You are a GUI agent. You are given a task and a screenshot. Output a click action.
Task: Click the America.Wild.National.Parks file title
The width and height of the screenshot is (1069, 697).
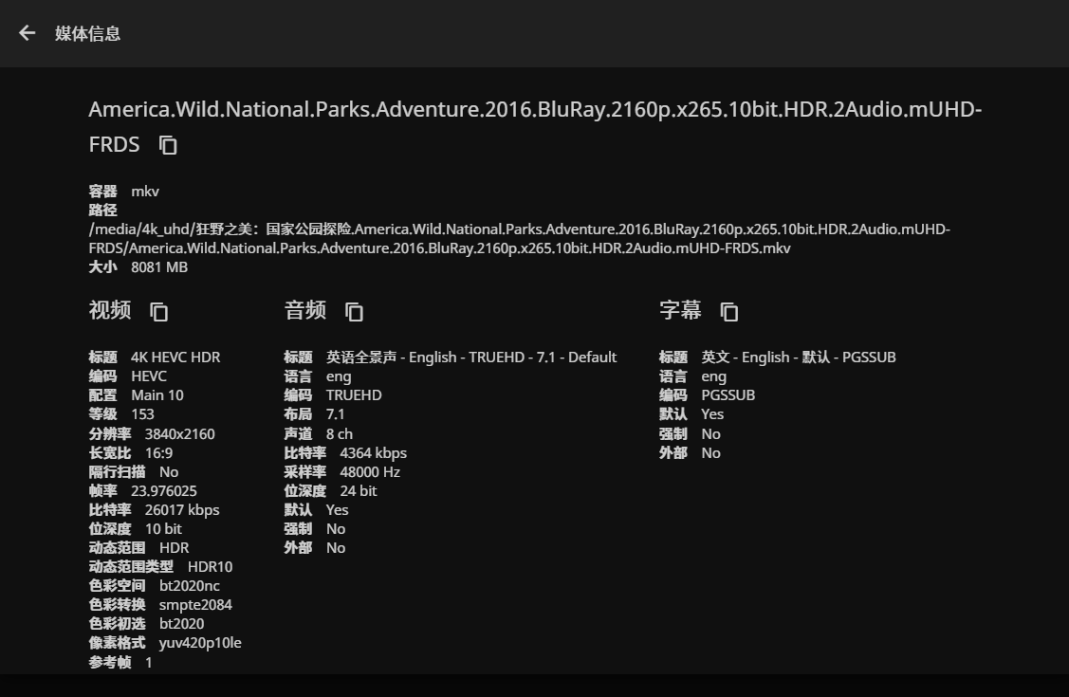coord(534,110)
